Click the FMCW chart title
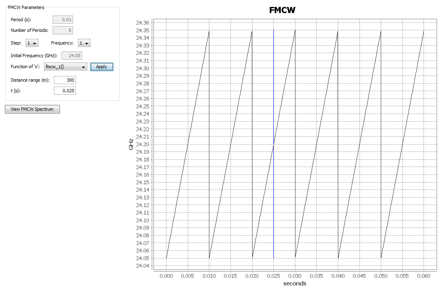This screenshot has width=444, height=292. [x=282, y=11]
